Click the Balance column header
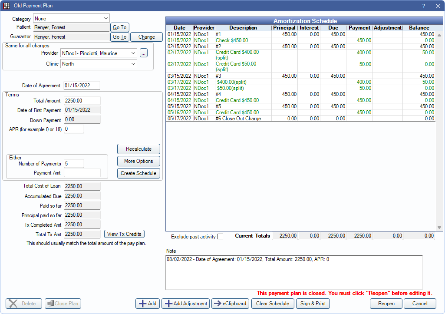Viewport: 445px width, 314px height. [419, 28]
